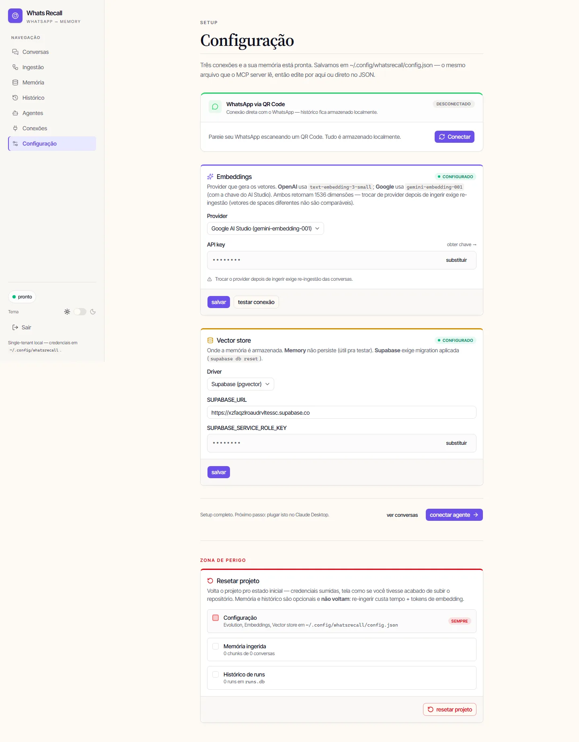
Task: Click the Configuração sliders icon
Action: click(15, 144)
